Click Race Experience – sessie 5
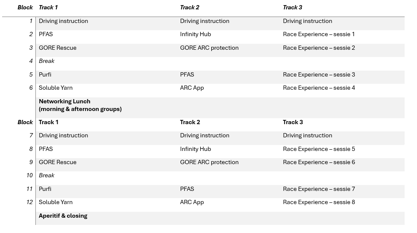 point(319,149)
